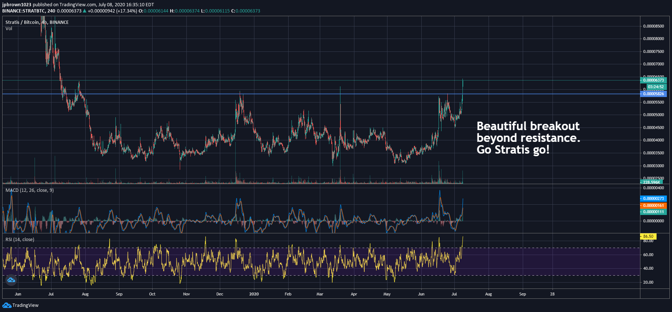Click the 228.596K volume tag

pyautogui.click(x=651, y=182)
